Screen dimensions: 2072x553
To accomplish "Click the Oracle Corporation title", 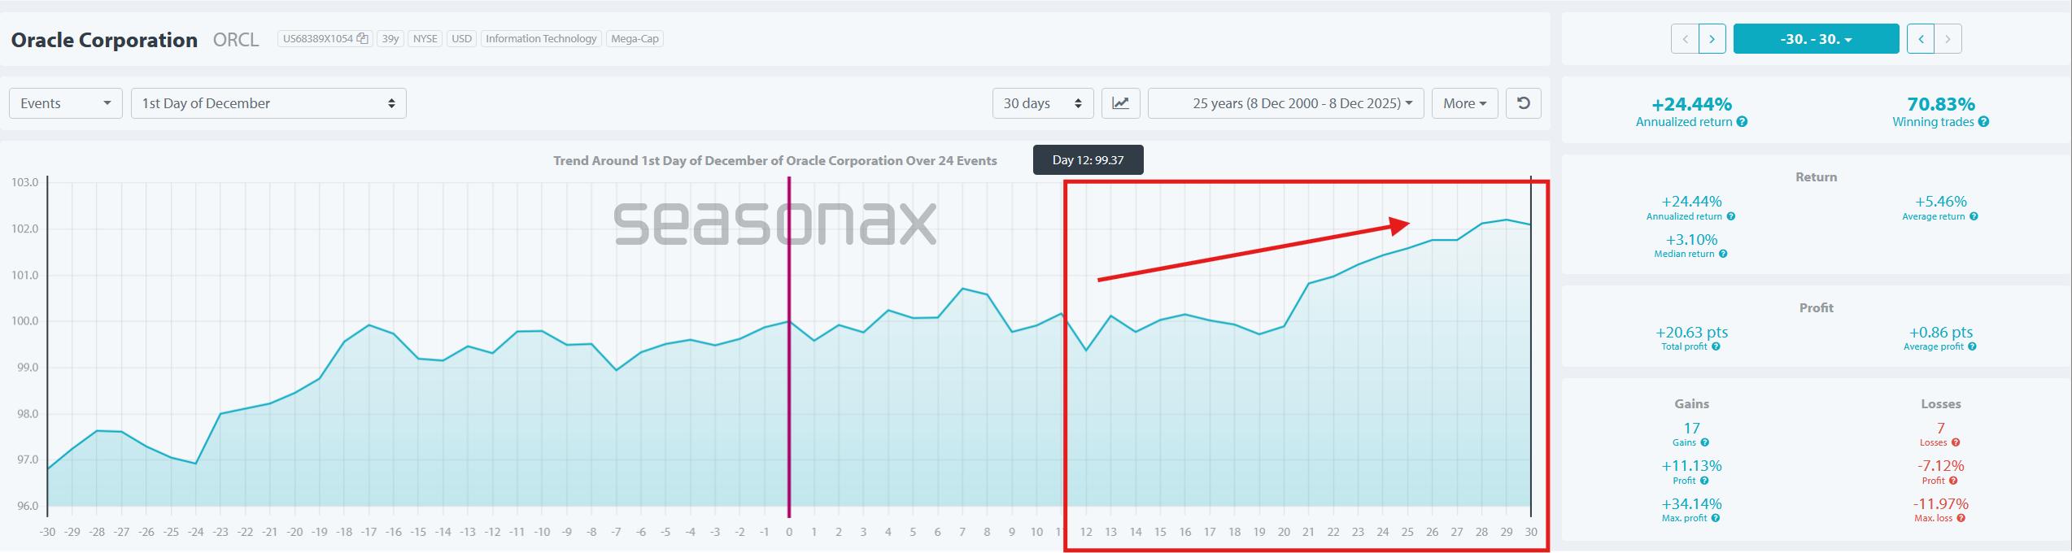I will point(104,40).
